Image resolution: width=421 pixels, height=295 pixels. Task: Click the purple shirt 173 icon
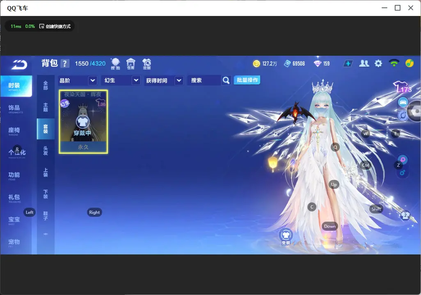(402, 87)
